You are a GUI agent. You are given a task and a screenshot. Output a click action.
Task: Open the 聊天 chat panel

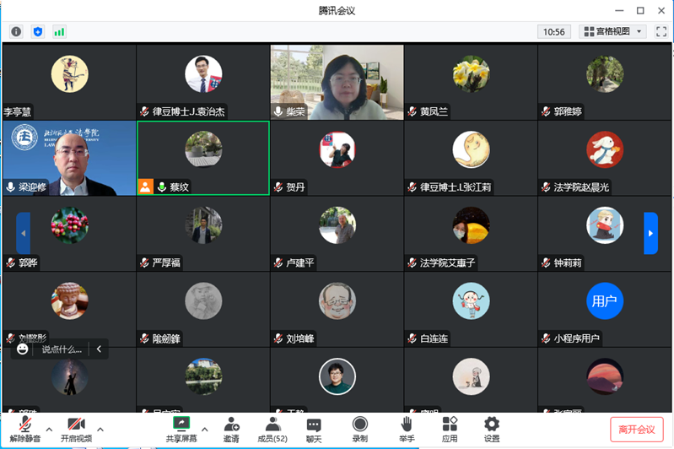point(314,425)
